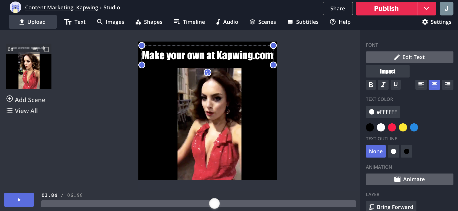Click the Kapwing cat logo
This screenshot has width=458, height=211.
(15, 7)
